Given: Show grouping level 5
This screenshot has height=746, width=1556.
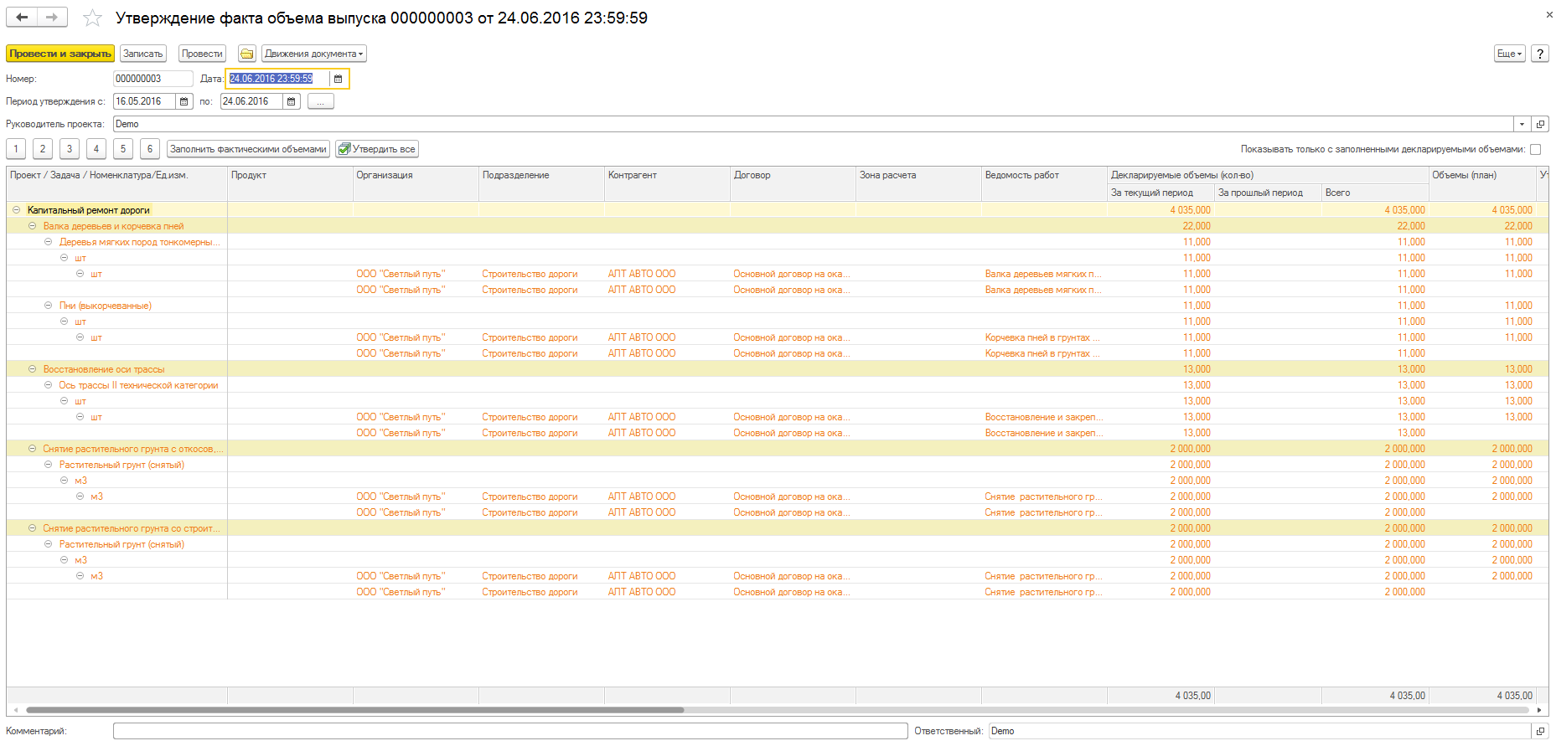Looking at the screenshot, I should 123,149.
